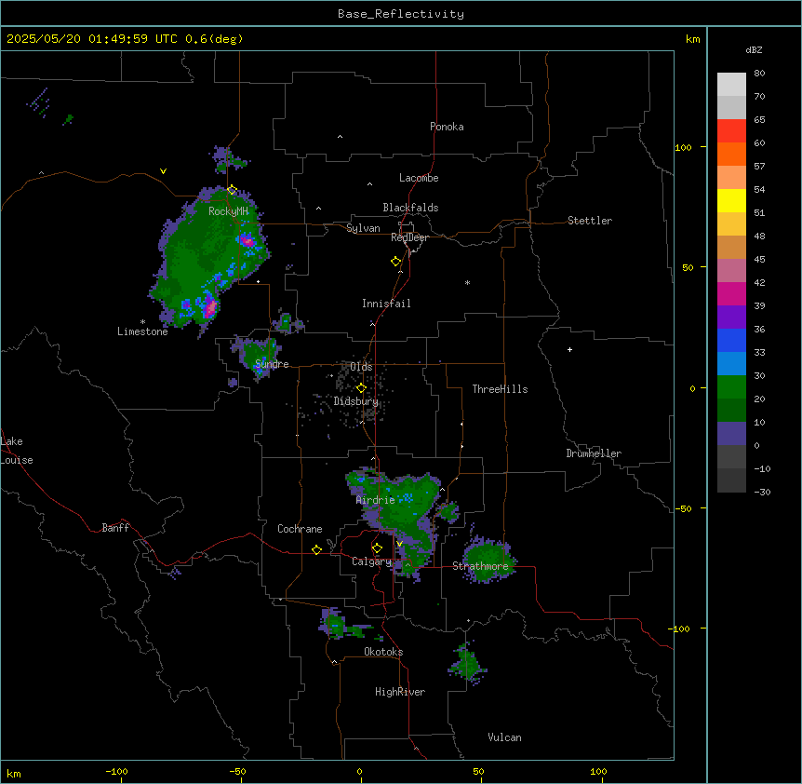Click the 50 tick label on right axis

pyautogui.click(x=688, y=267)
